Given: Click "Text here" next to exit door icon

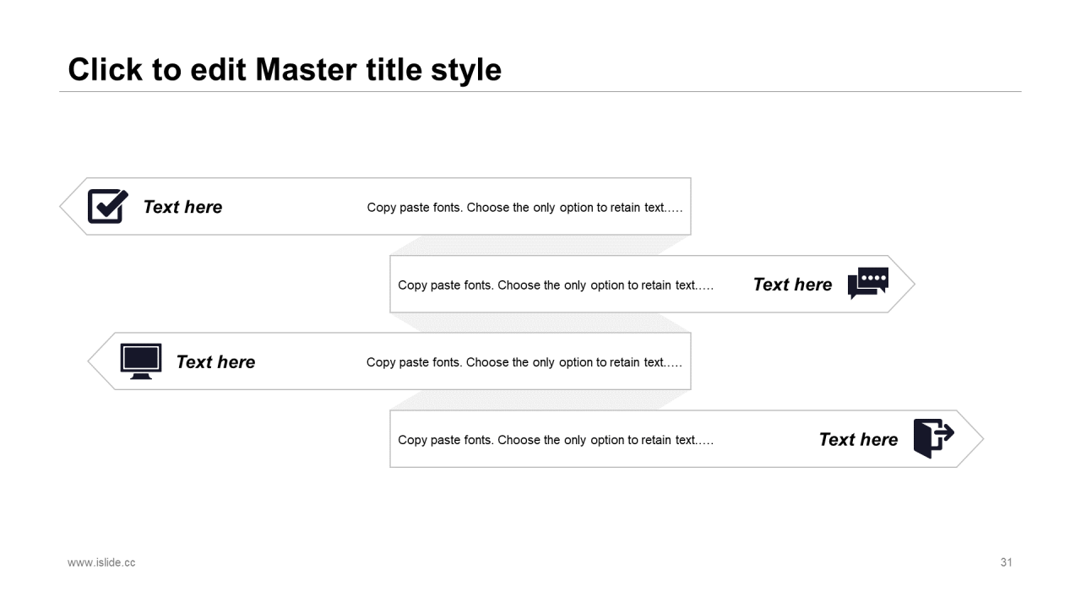Looking at the screenshot, I should coord(858,440).
